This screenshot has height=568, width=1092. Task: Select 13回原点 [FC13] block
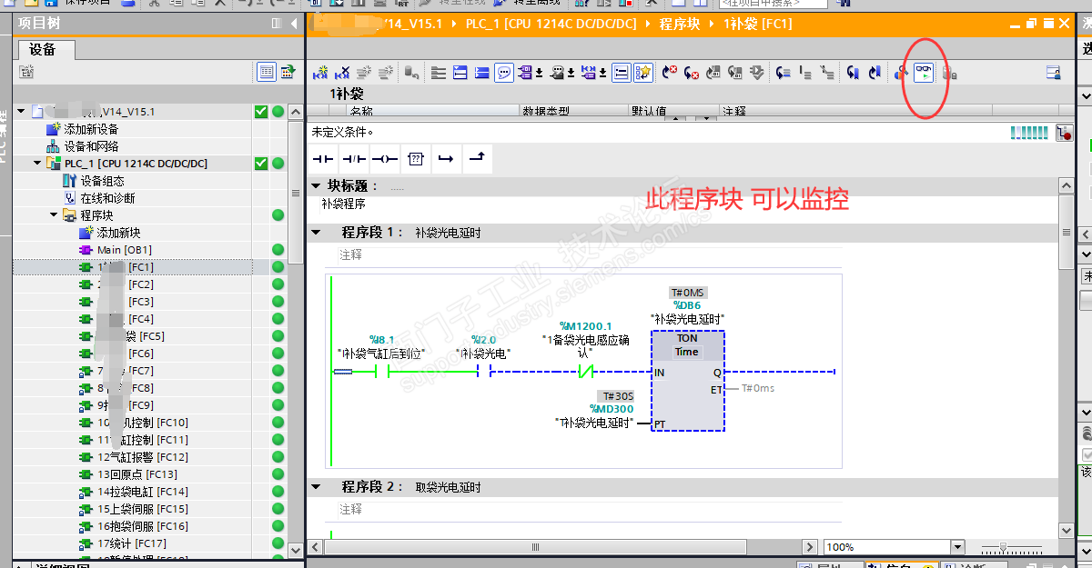[137, 474]
